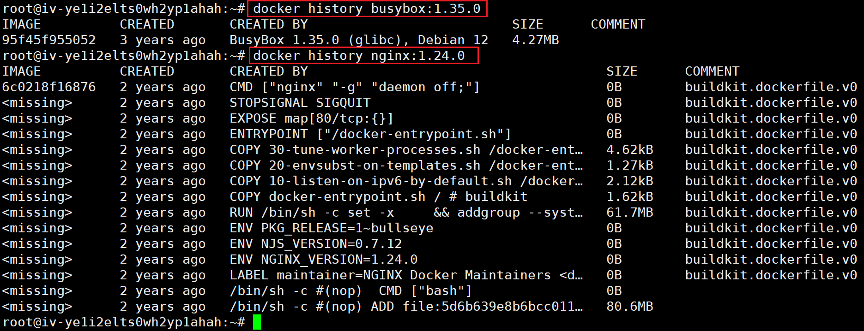864x331 pixels.
Task: Click buildkit.dockerfile.v0 comment in STOPSIGNAL row
Action: [771, 103]
